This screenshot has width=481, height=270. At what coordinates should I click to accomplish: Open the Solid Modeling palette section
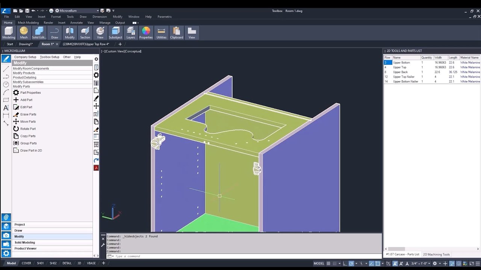click(53, 243)
